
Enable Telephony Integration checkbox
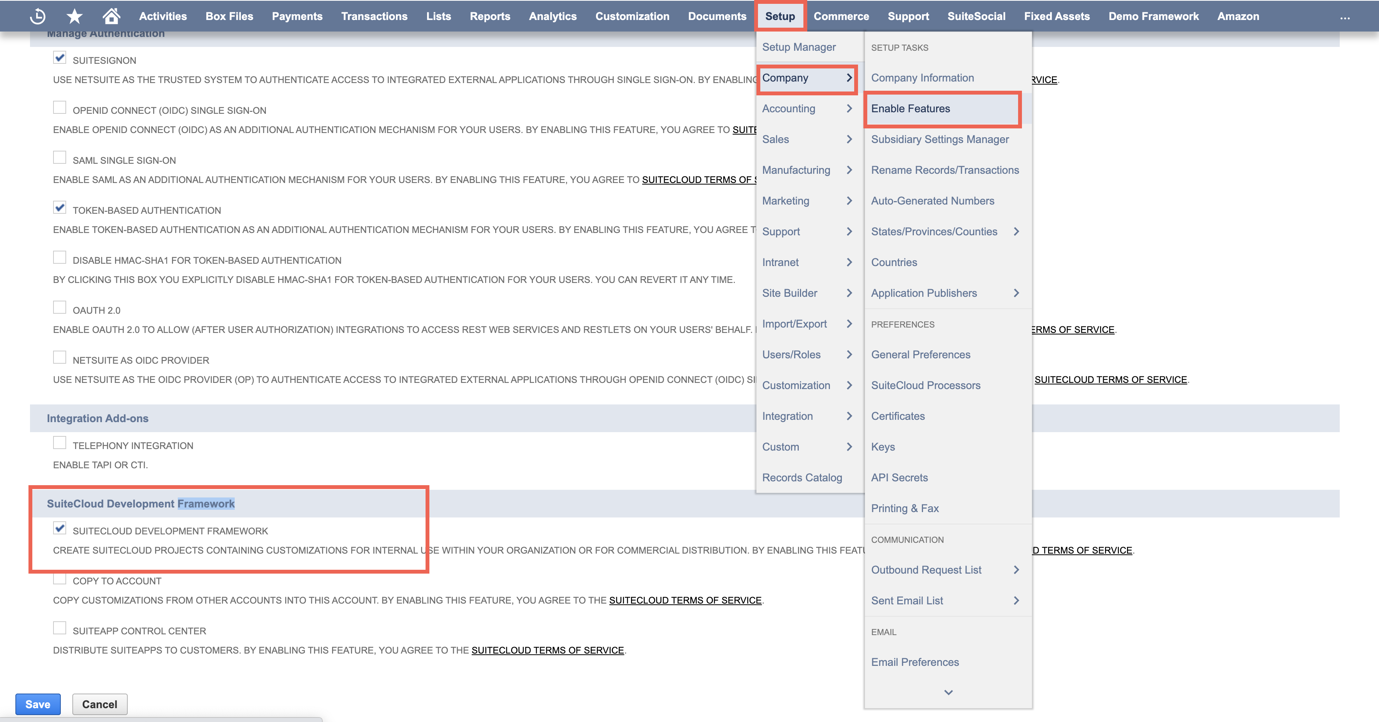pyautogui.click(x=59, y=443)
